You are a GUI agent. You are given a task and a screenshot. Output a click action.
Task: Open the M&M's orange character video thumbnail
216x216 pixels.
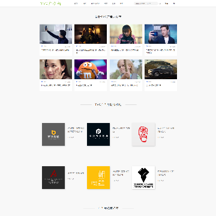[91, 69]
